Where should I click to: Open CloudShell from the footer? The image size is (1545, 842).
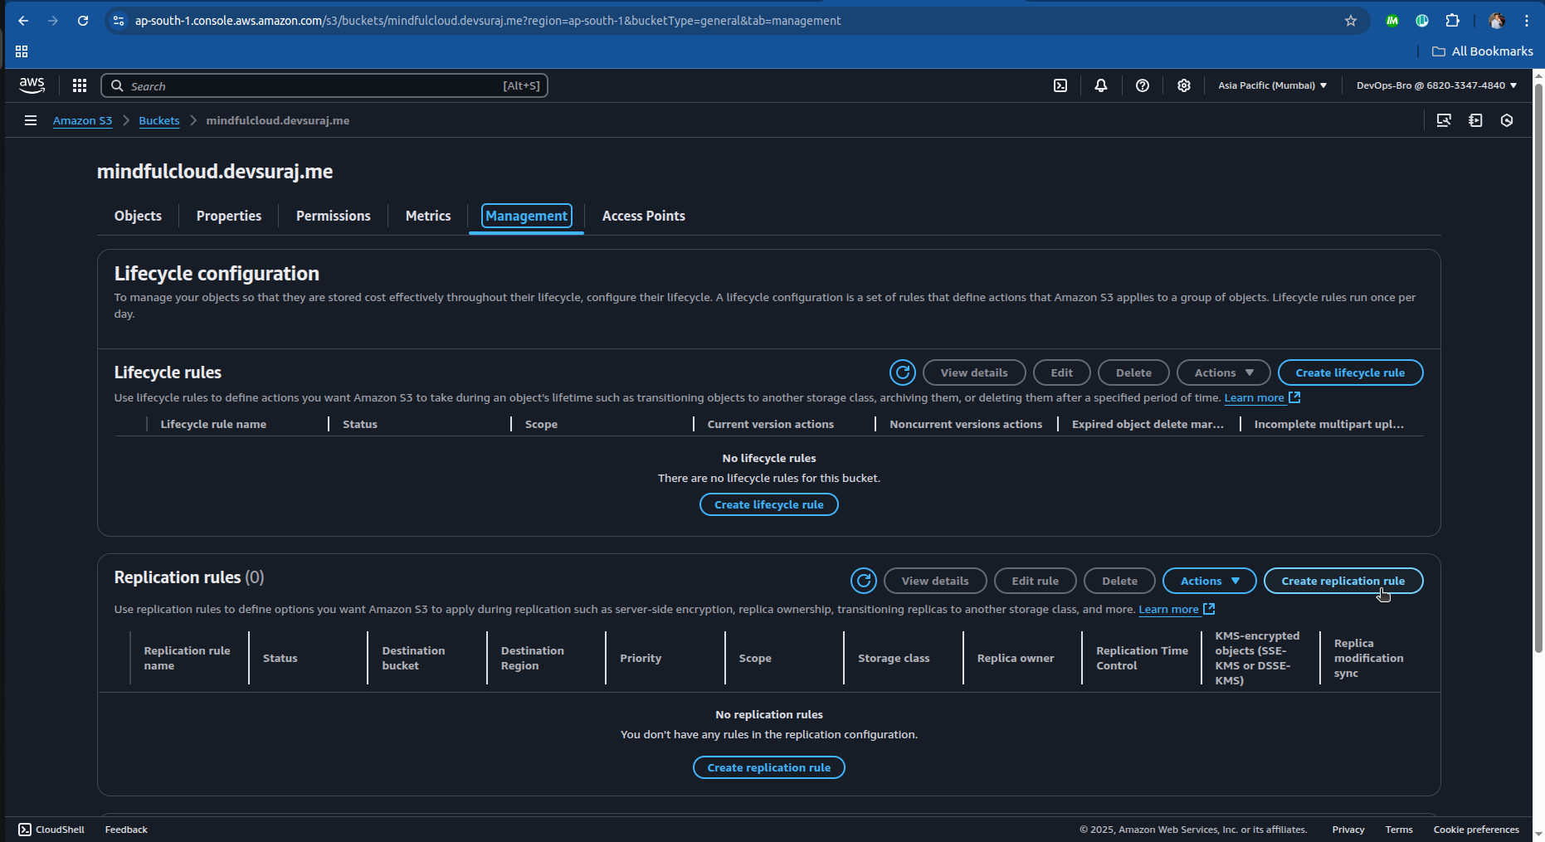click(51, 830)
